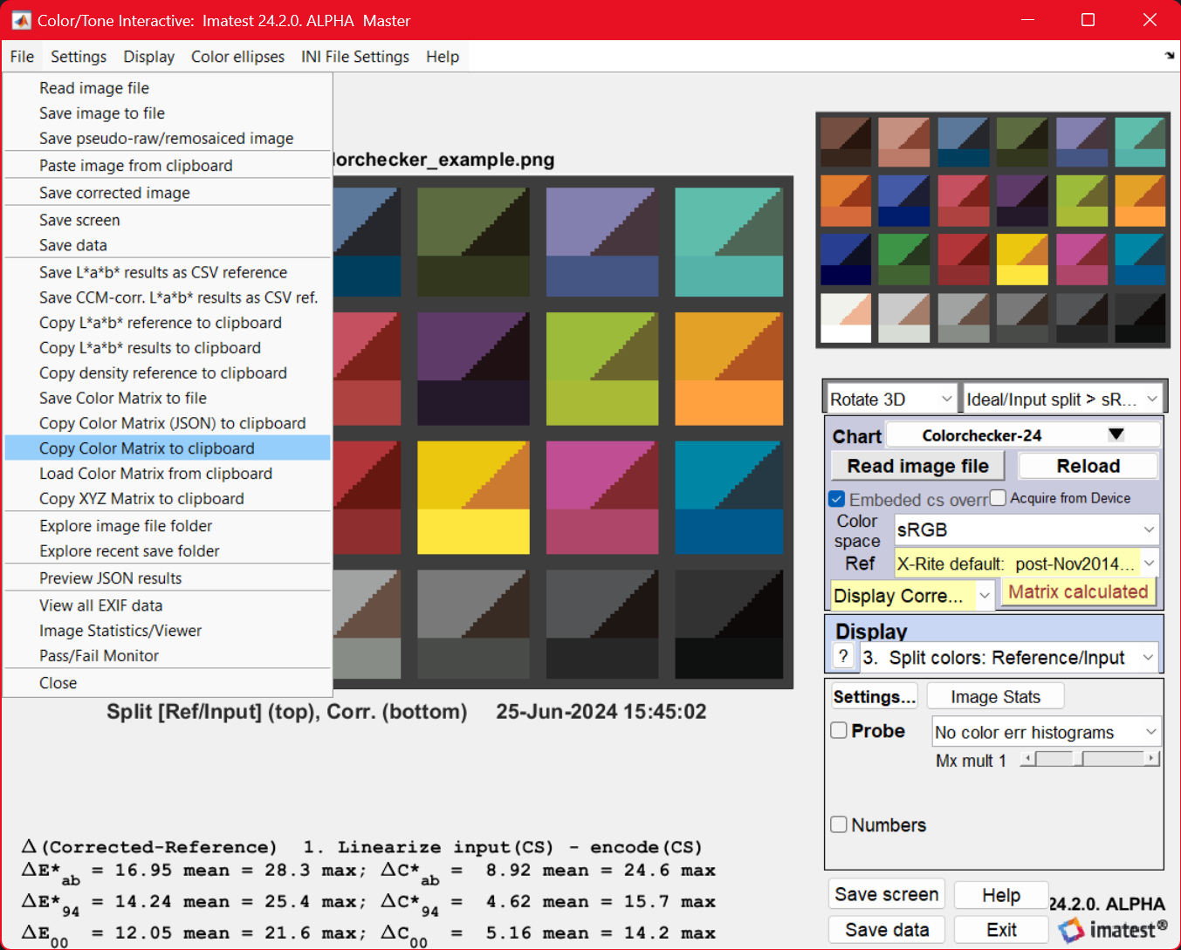The width and height of the screenshot is (1181, 950).
Task: Click the Imatest app icon in title bar
Action: click(x=21, y=20)
